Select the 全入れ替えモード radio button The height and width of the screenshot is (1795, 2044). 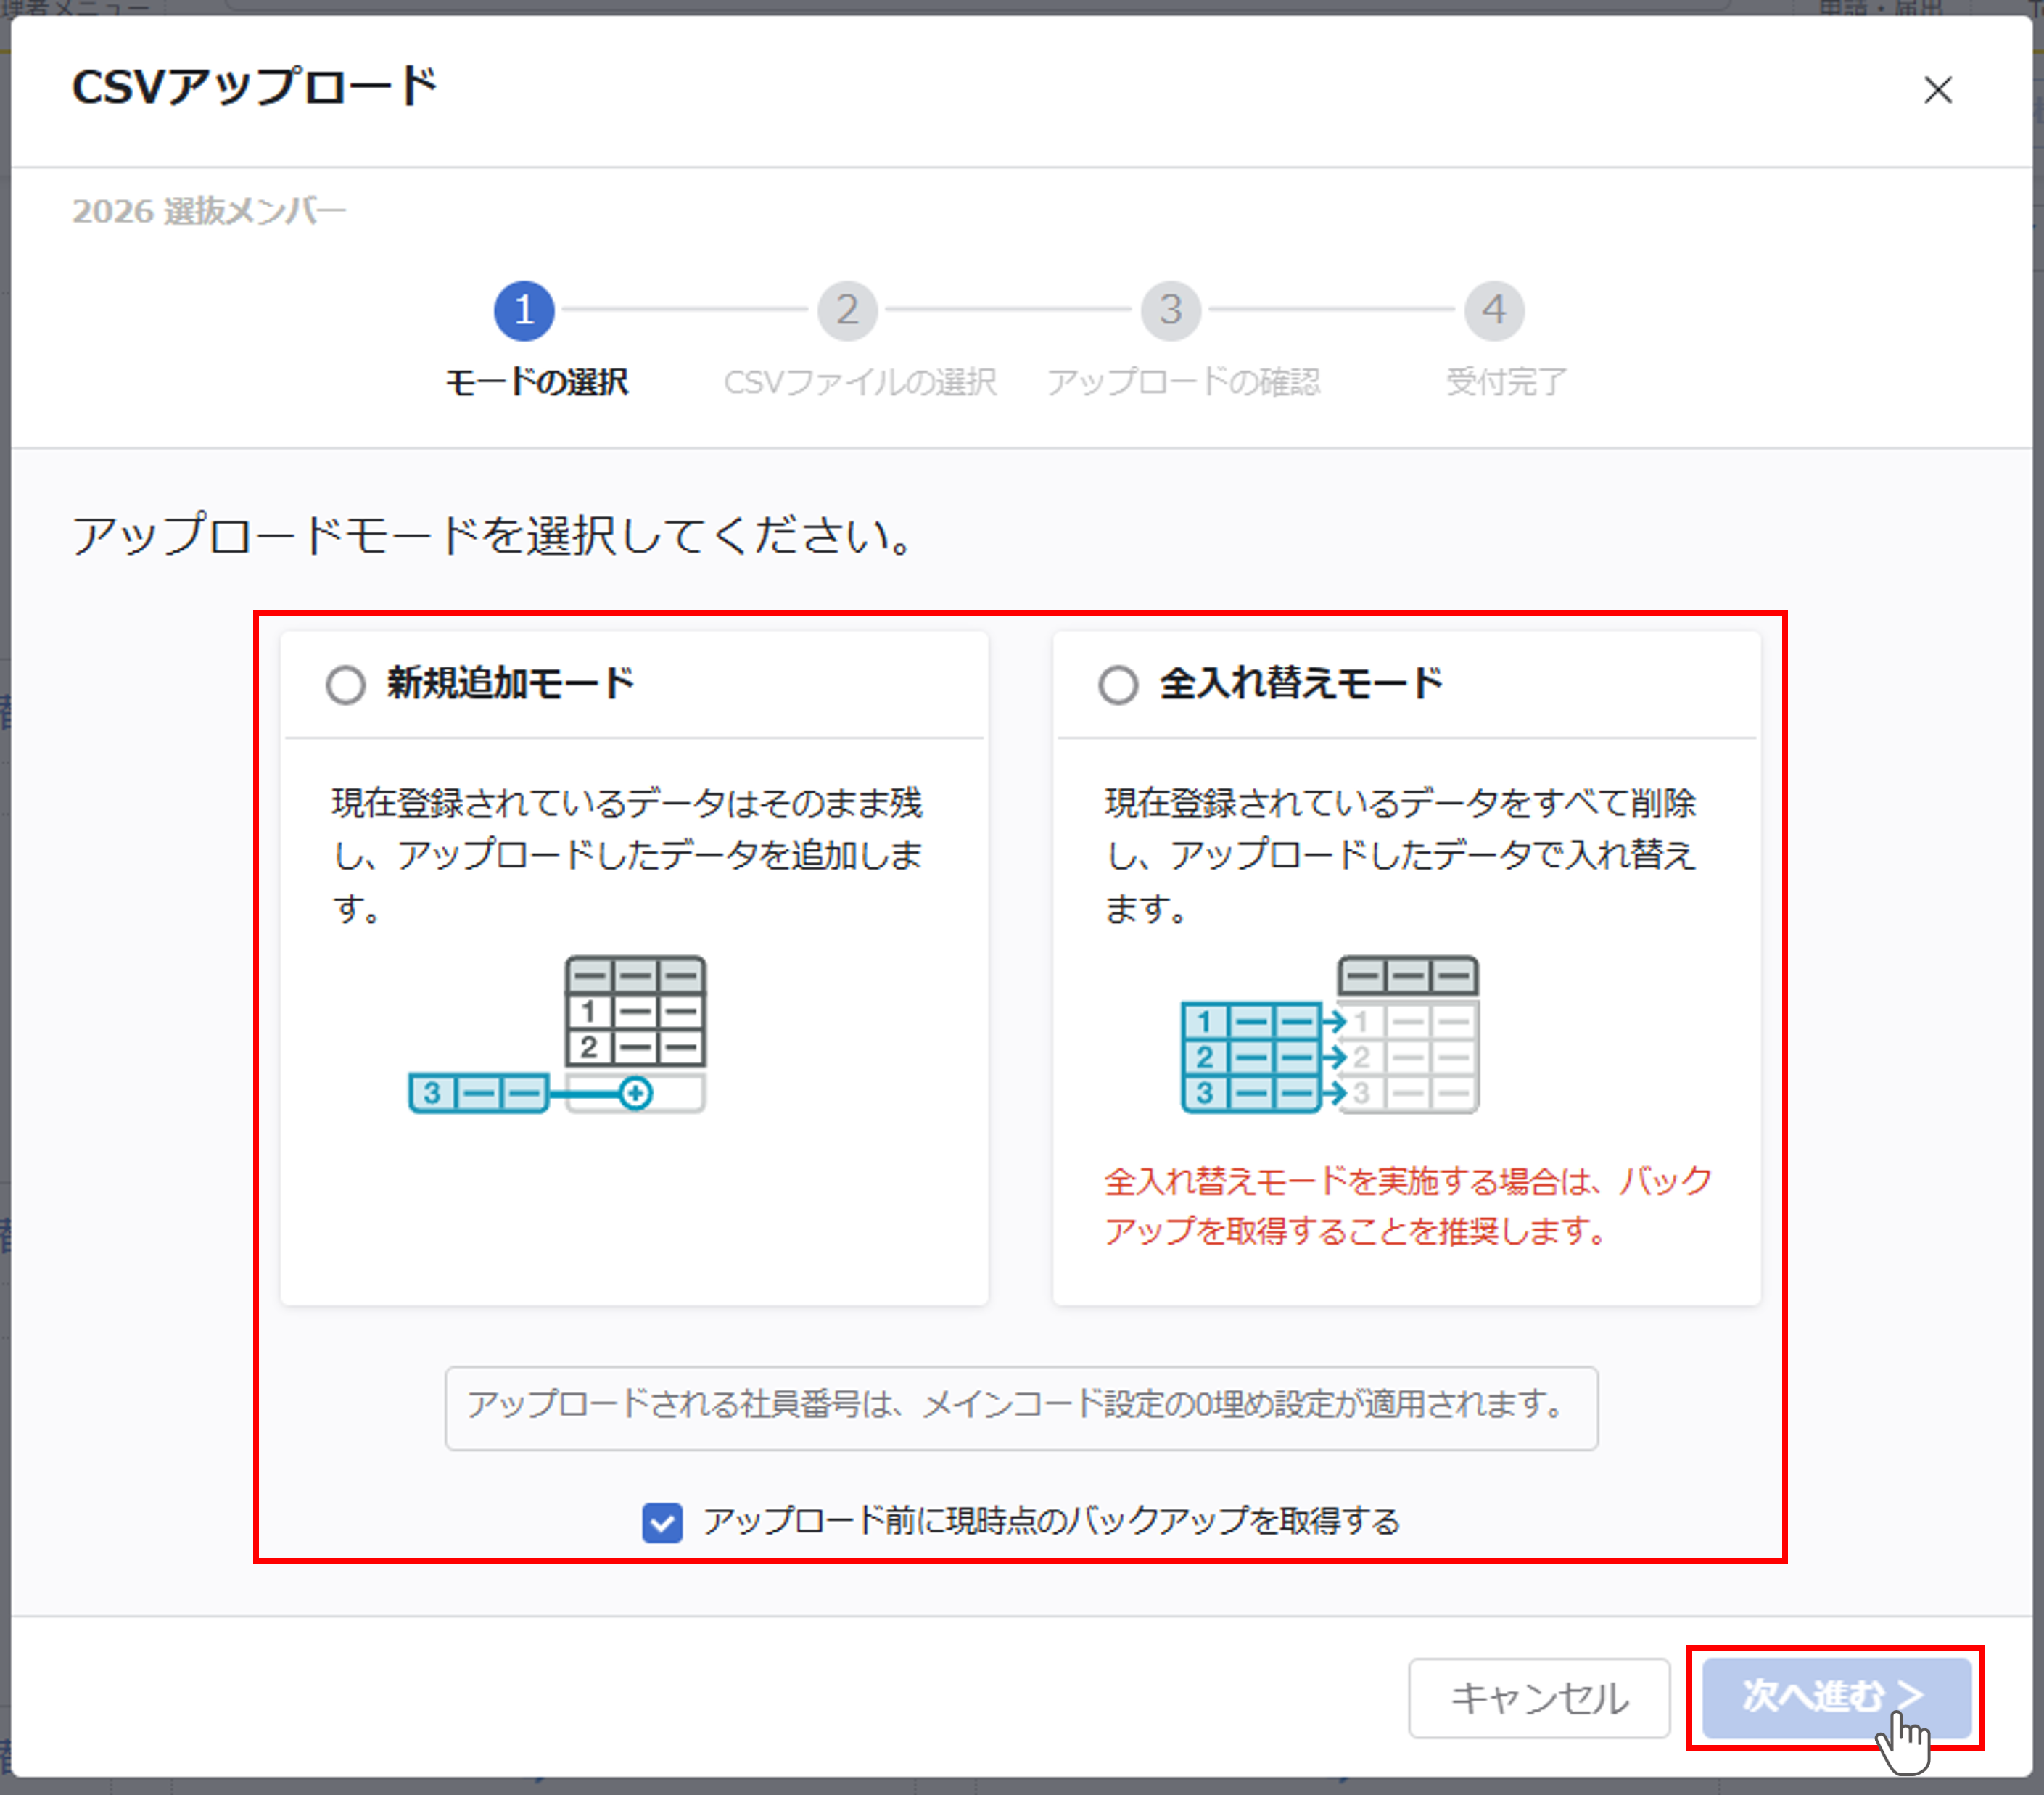pyautogui.click(x=1117, y=685)
